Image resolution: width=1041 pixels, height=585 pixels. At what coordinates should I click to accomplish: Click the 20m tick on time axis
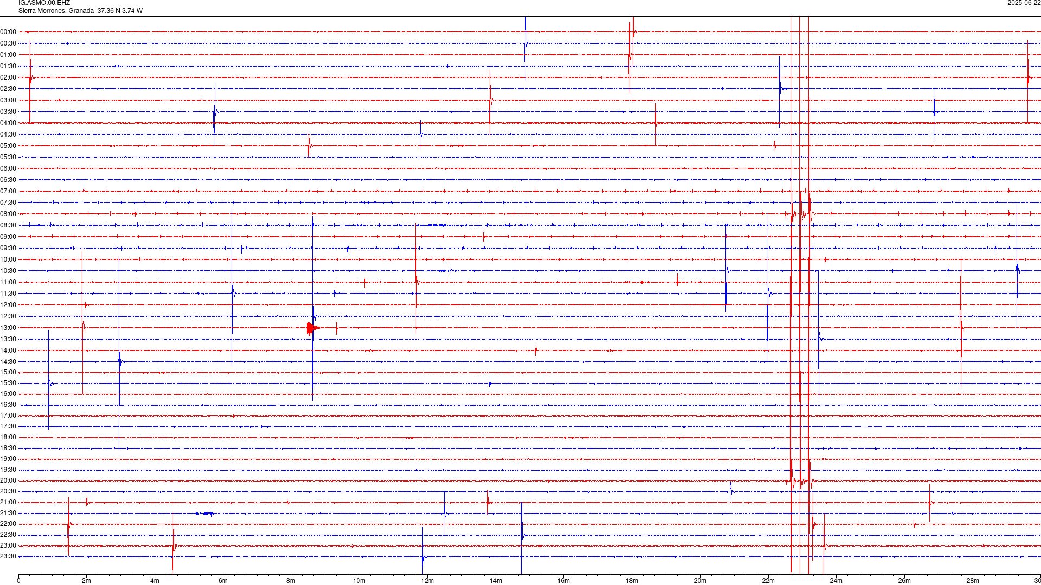click(x=700, y=581)
